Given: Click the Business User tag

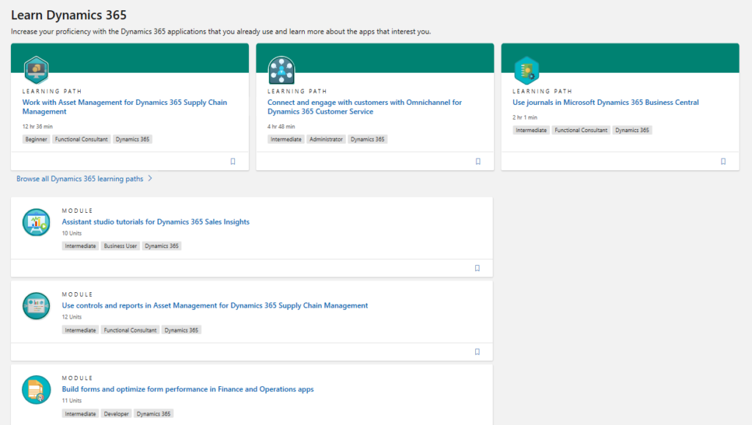Looking at the screenshot, I should tap(120, 246).
